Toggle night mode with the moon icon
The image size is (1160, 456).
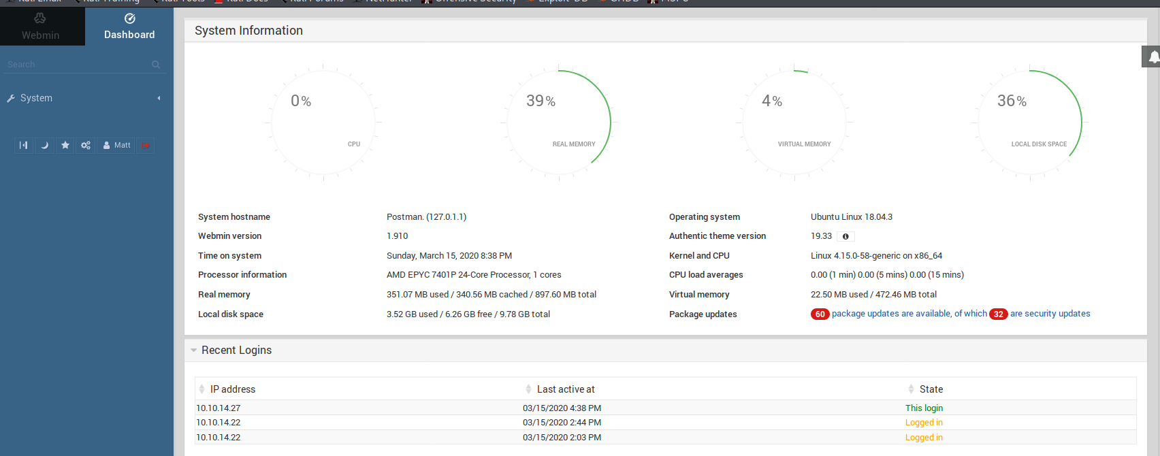pyautogui.click(x=44, y=145)
